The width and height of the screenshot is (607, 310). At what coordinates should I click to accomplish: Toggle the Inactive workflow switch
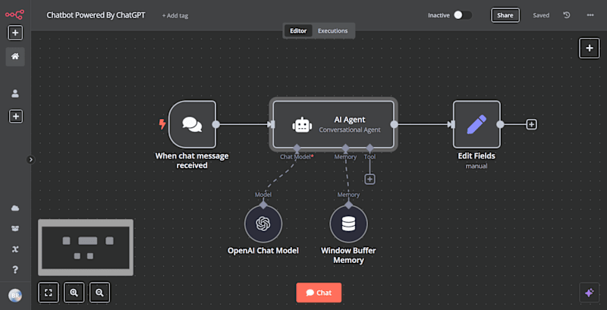(x=463, y=15)
